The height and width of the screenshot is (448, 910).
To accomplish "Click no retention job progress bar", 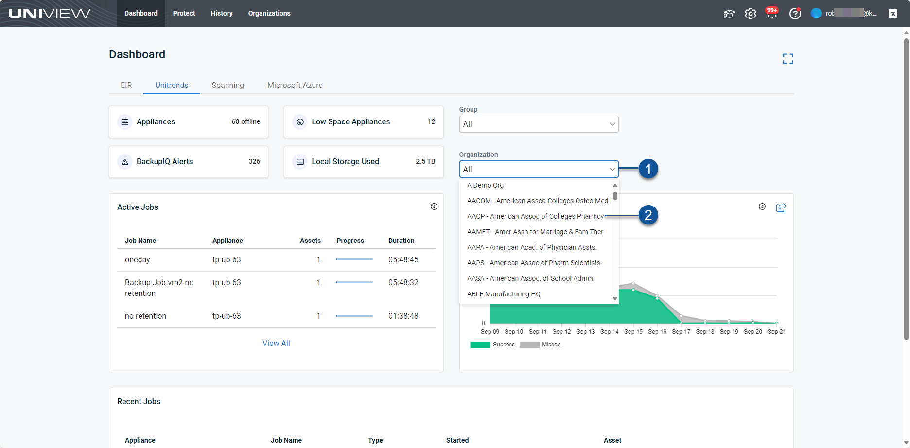I will (354, 316).
